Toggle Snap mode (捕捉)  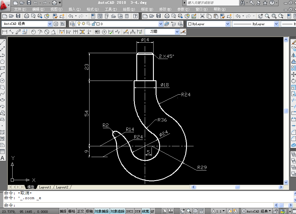(x=63, y=211)
